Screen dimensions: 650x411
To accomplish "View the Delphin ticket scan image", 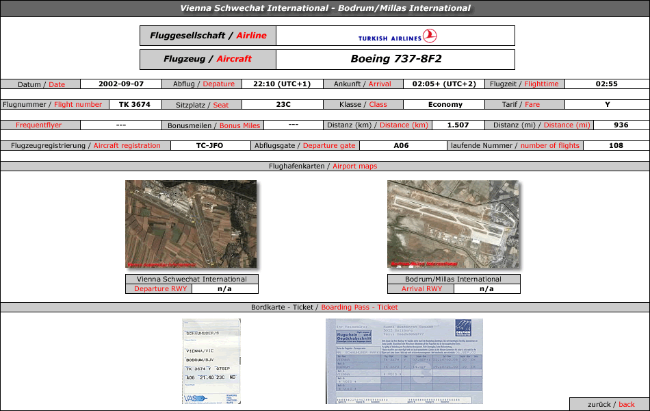I will click(x=404, y=361).
